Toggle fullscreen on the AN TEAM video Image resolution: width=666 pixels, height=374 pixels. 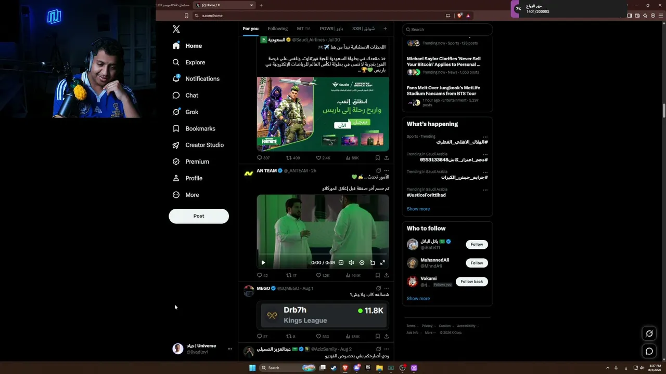[x=382, y=263]
